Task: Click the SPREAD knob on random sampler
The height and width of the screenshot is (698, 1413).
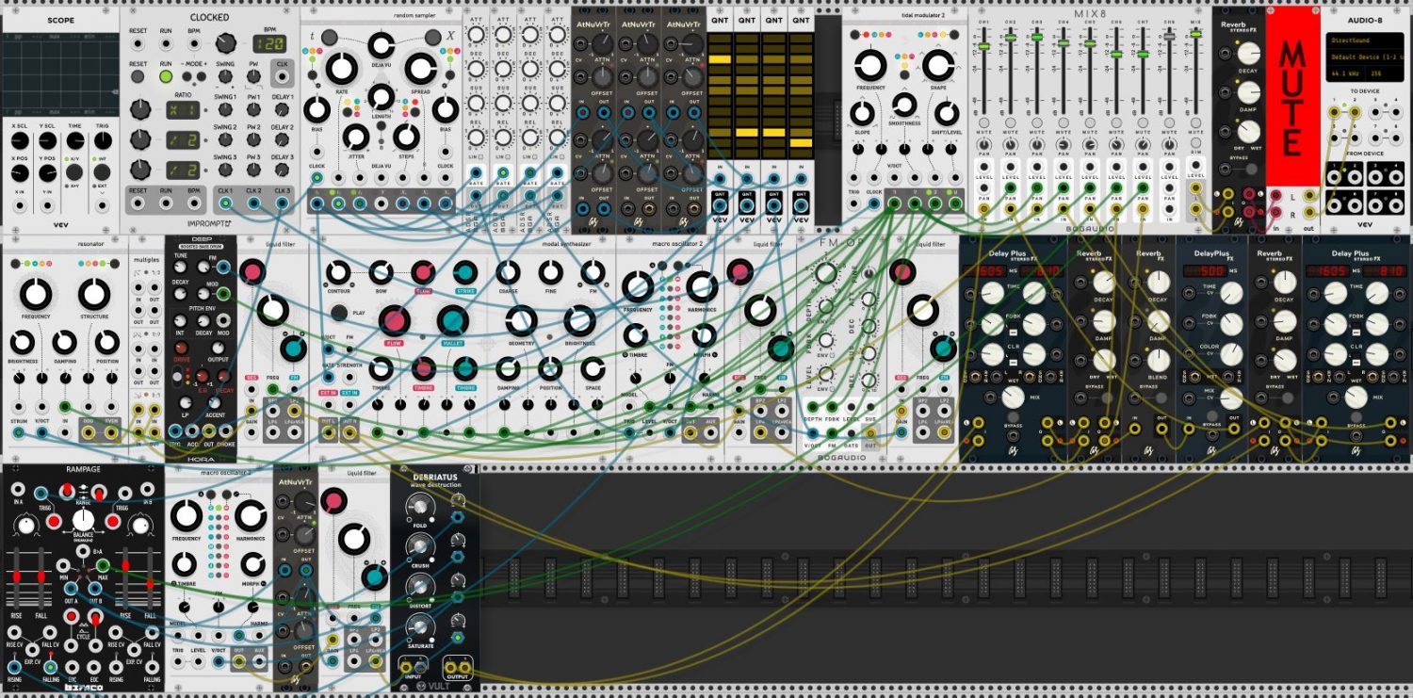Action: [x=420, y=67]
